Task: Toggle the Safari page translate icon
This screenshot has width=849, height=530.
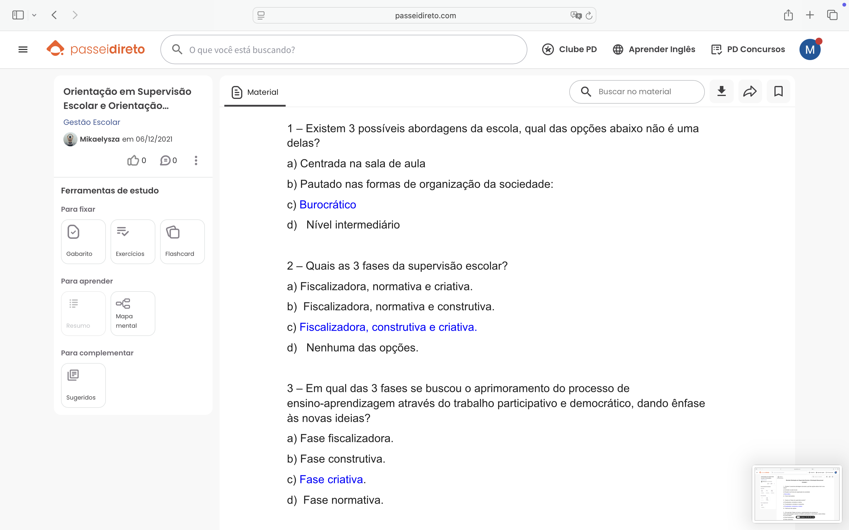Action: click(575, 15)
